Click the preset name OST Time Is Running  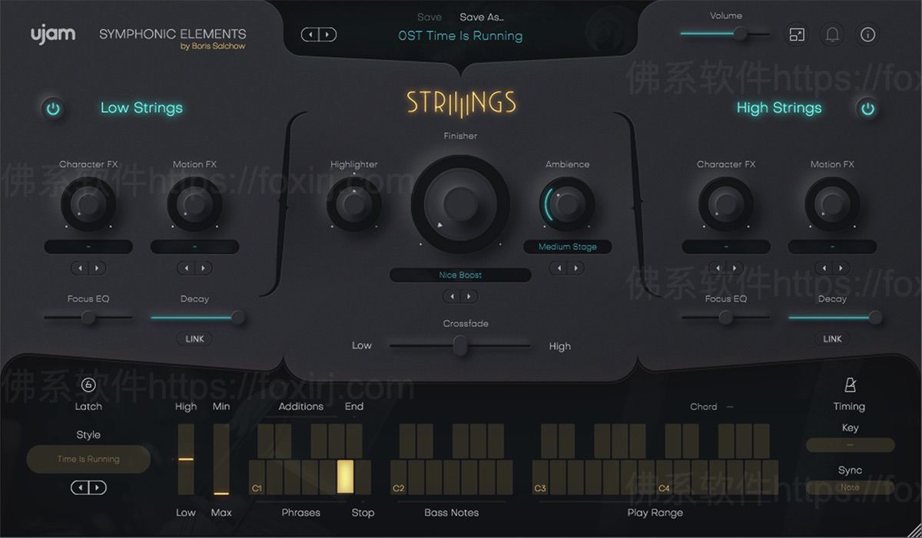click(x=459, y=35)
